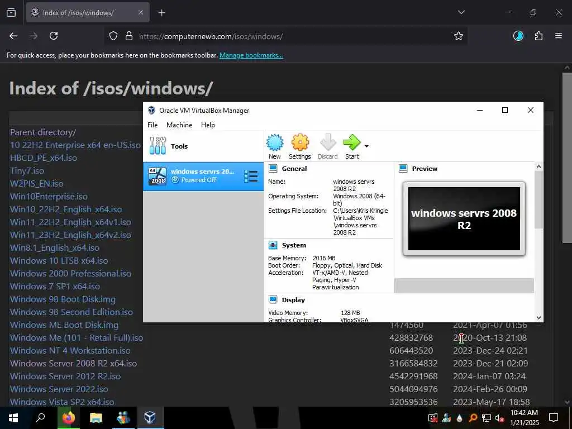Open the Firefox extensions puzzle icon
Screen dimensions: 572x429
coord(538,36)
